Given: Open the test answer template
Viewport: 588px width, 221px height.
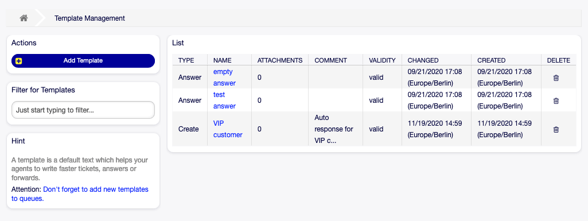Looking at the screenshot, I should [x=225, y=100].
